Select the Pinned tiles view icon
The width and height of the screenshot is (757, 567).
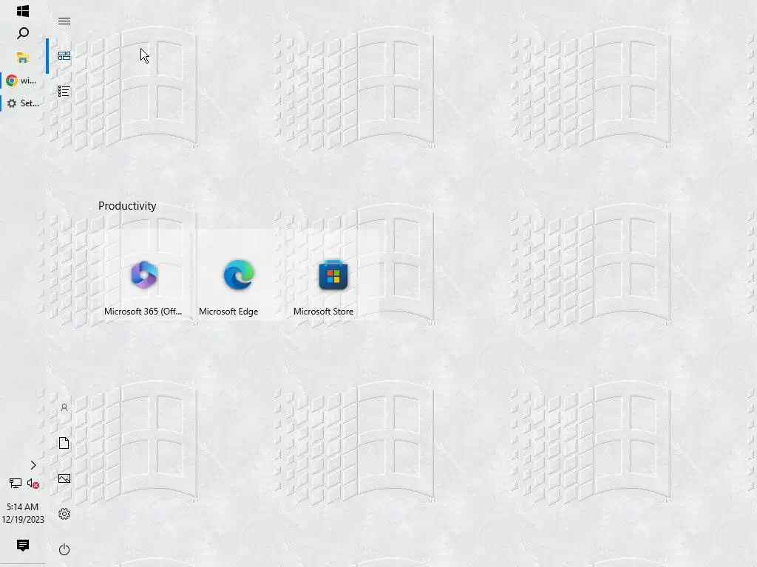click(x=64, y=56)
